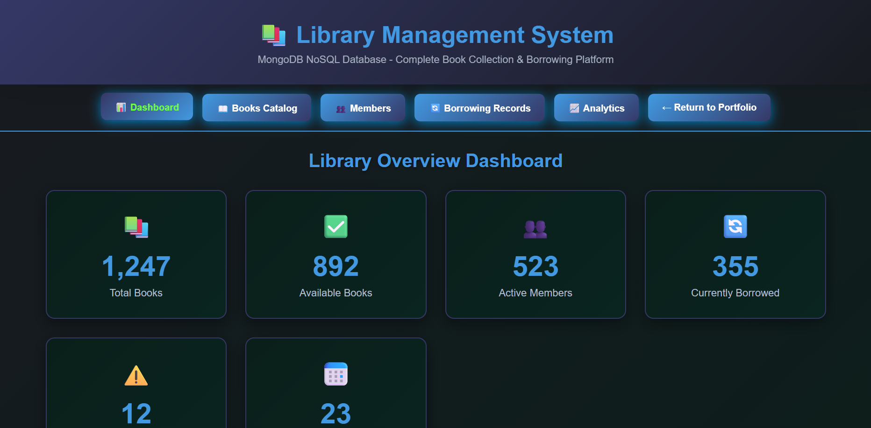Click the green checkmark icon above Available Books
The height and width of the screenshot is (428, 871).
pos(336,227)
